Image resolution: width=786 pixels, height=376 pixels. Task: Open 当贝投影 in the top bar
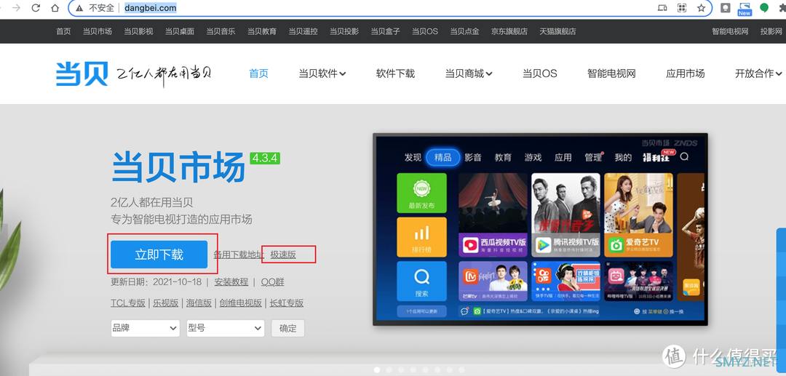tap(344, 31)
